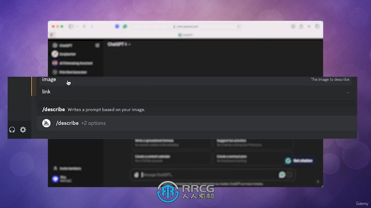This screenshot has height=208, width=371.
Task: Open Scriptwriter GPT in the sidebar
Action: coord(68,54)
